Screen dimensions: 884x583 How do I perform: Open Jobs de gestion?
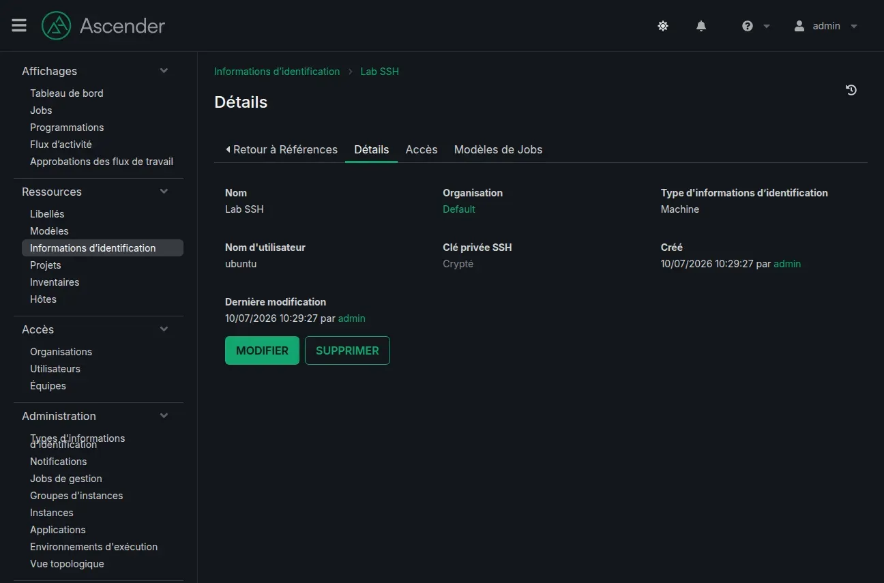point(66,479)
